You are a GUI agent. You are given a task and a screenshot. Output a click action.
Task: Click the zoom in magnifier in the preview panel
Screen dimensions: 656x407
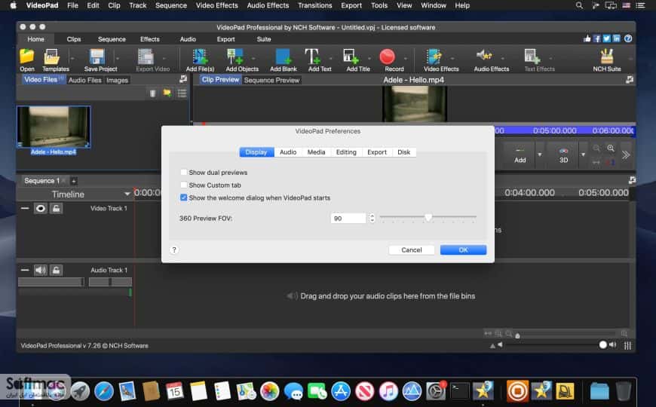click(x=611, y=148)
